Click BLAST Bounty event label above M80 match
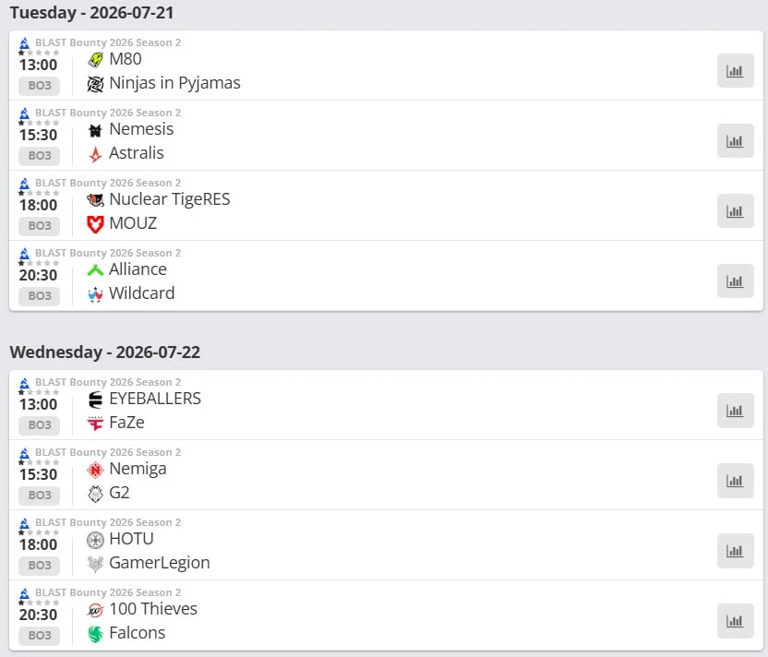The height and width of the screenshot is (657, 768). click(108, 42)
